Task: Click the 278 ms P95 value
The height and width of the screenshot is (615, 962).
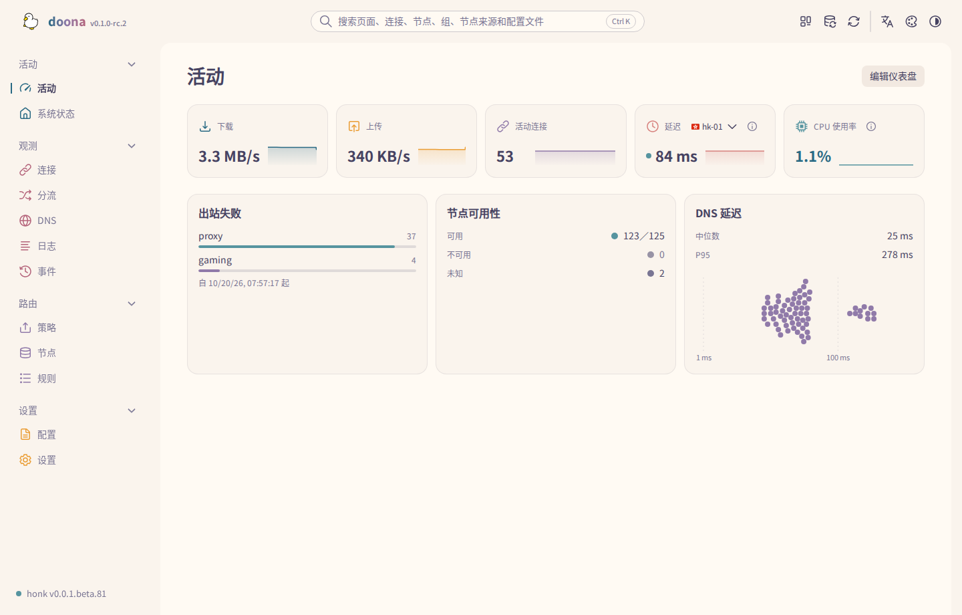Action: (897, 255)
